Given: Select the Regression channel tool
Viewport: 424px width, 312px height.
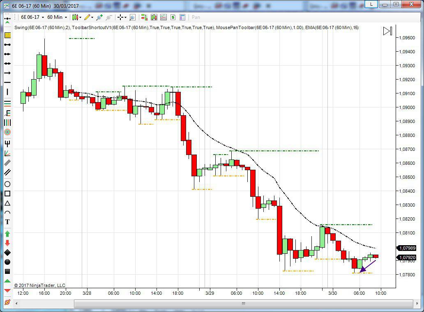Looking at the screenshot, I should pyautogui.click(x=7, y=162).
